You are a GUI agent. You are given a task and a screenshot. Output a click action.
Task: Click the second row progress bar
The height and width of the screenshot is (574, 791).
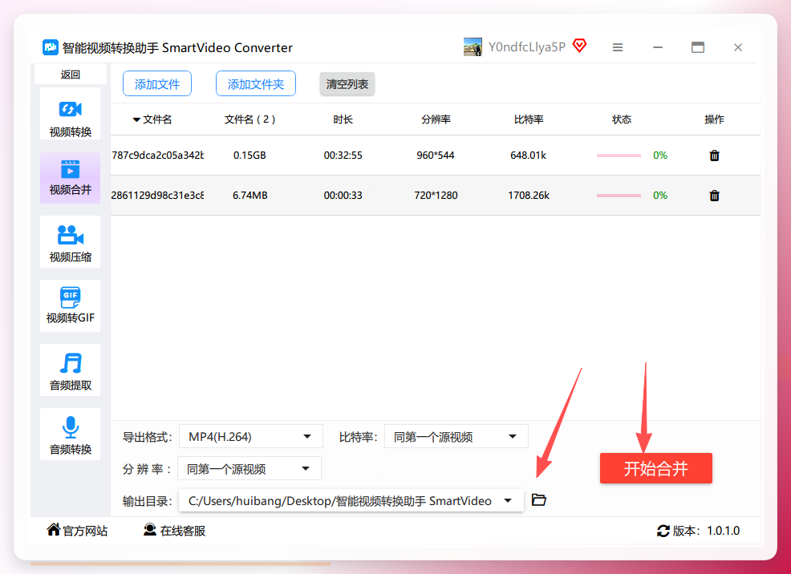[619, 195]
